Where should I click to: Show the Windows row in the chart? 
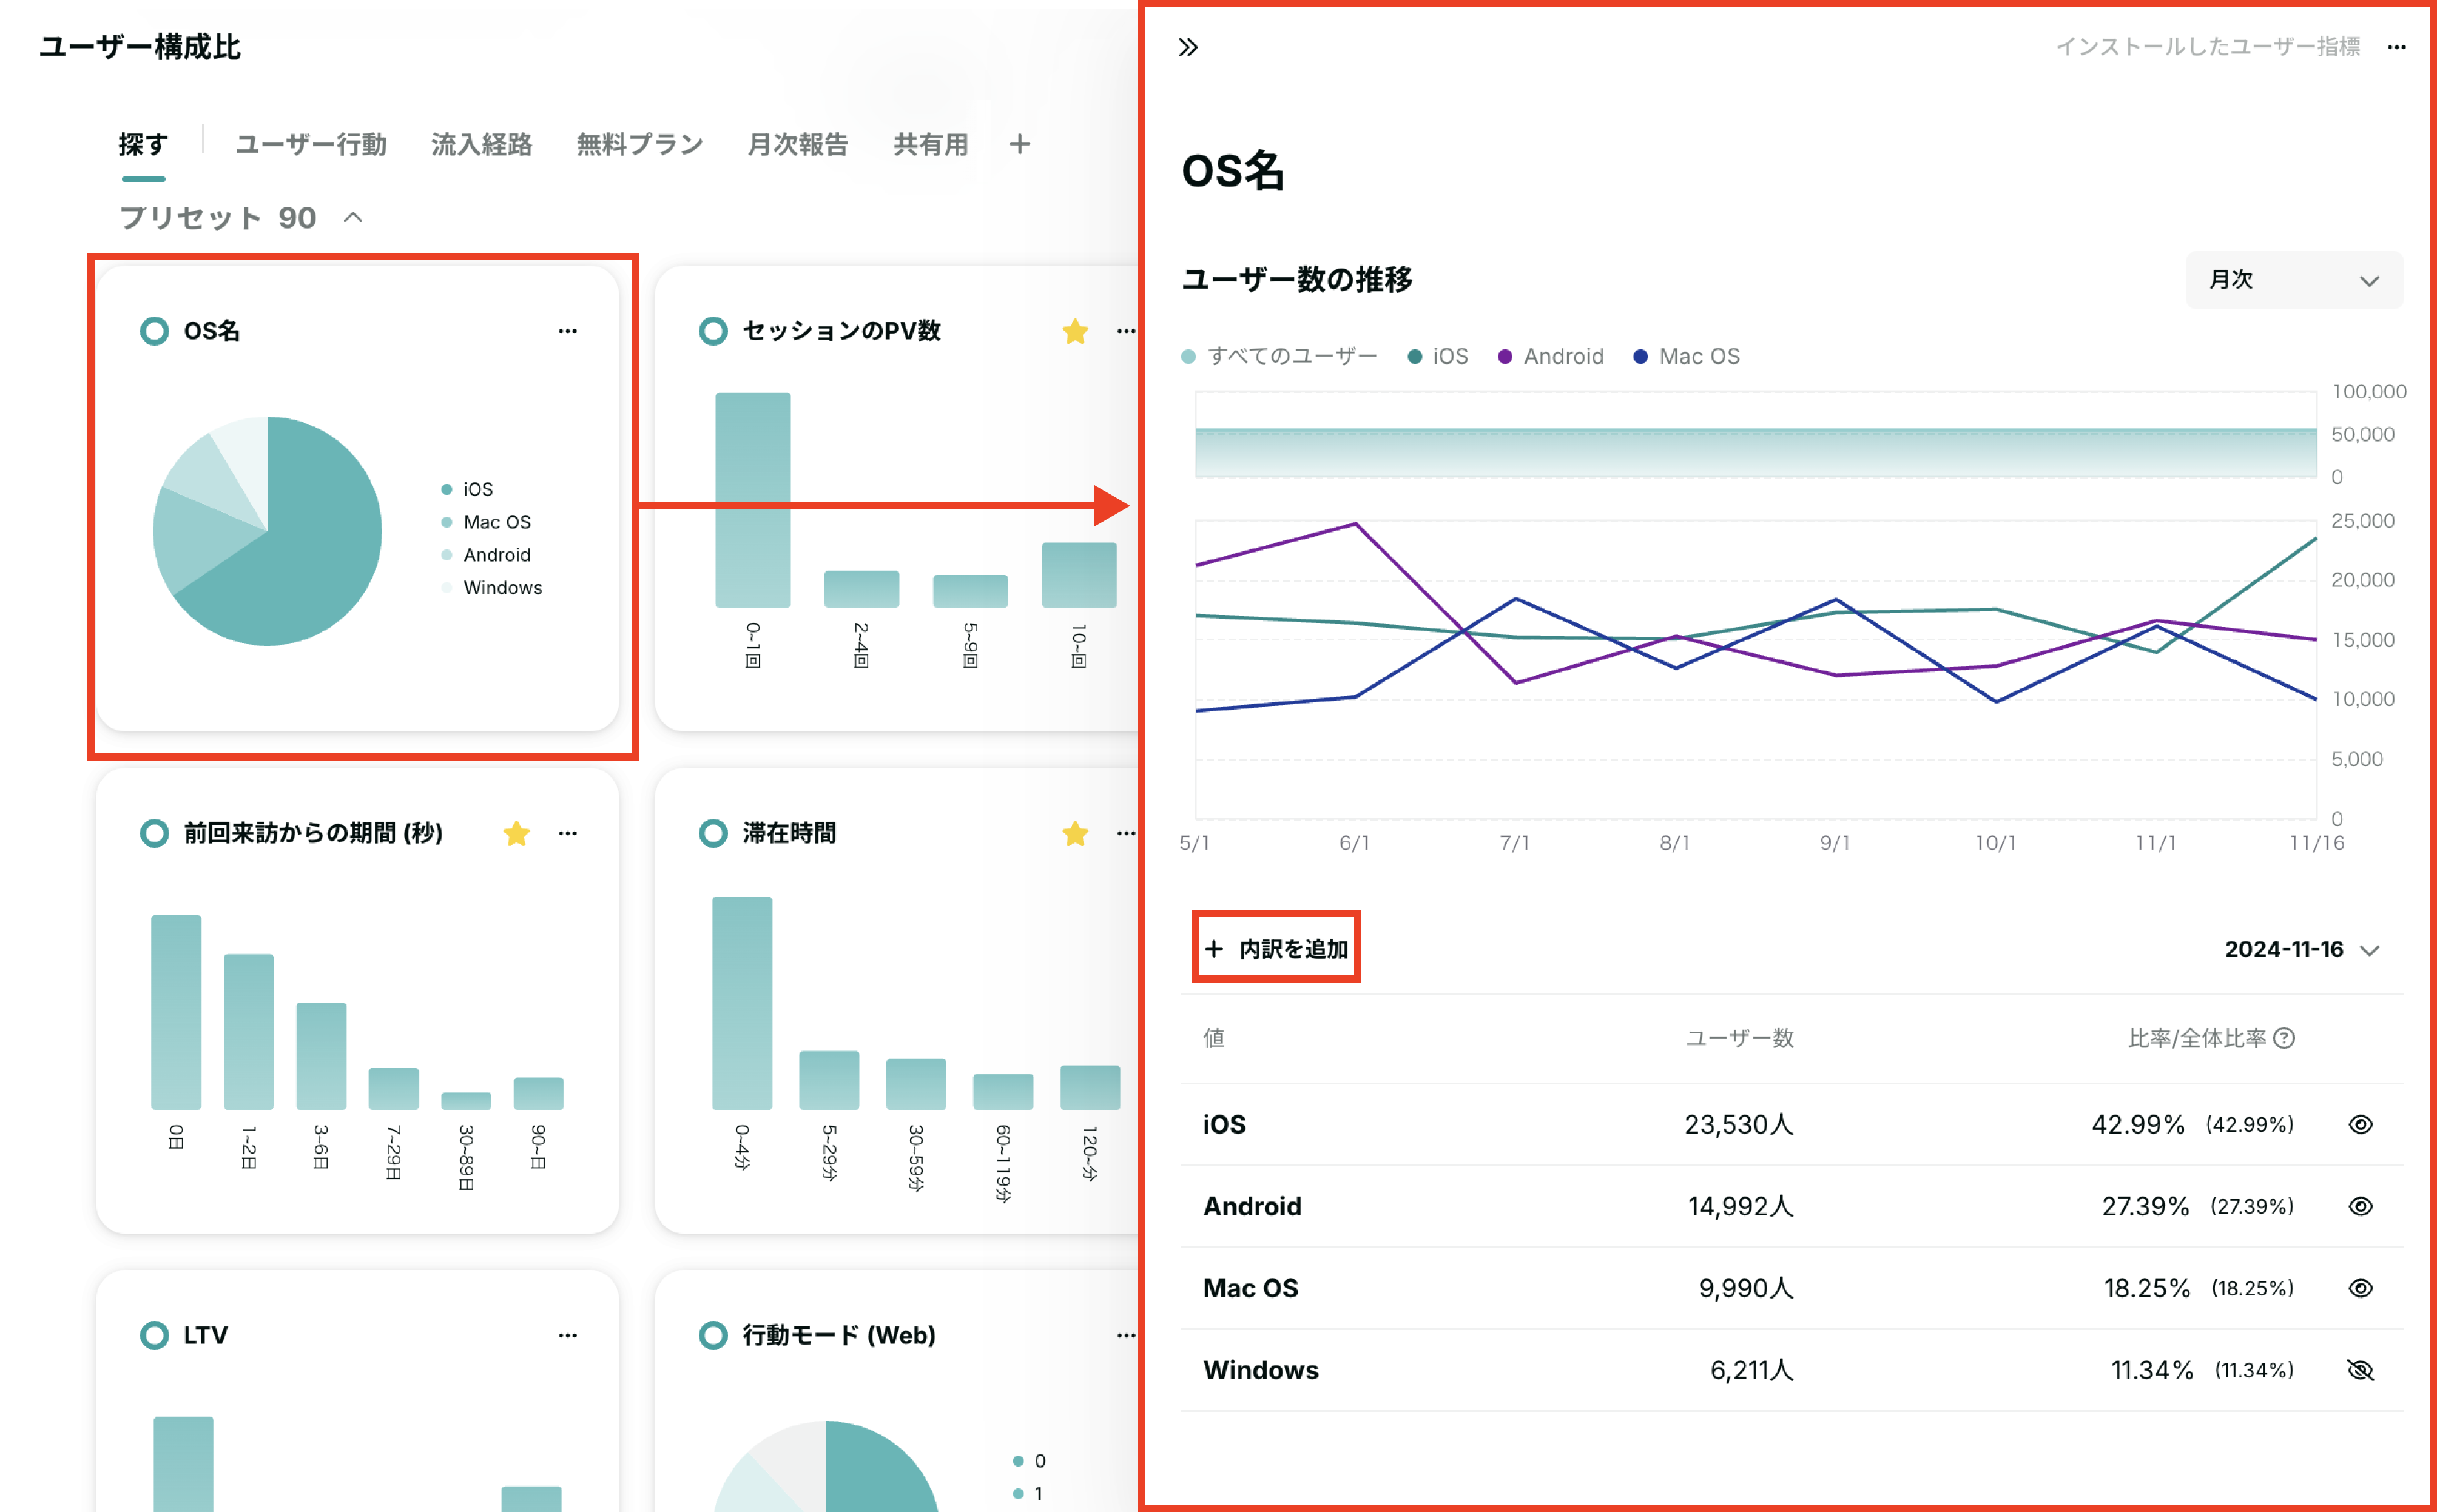(x=2360, y=1370)
